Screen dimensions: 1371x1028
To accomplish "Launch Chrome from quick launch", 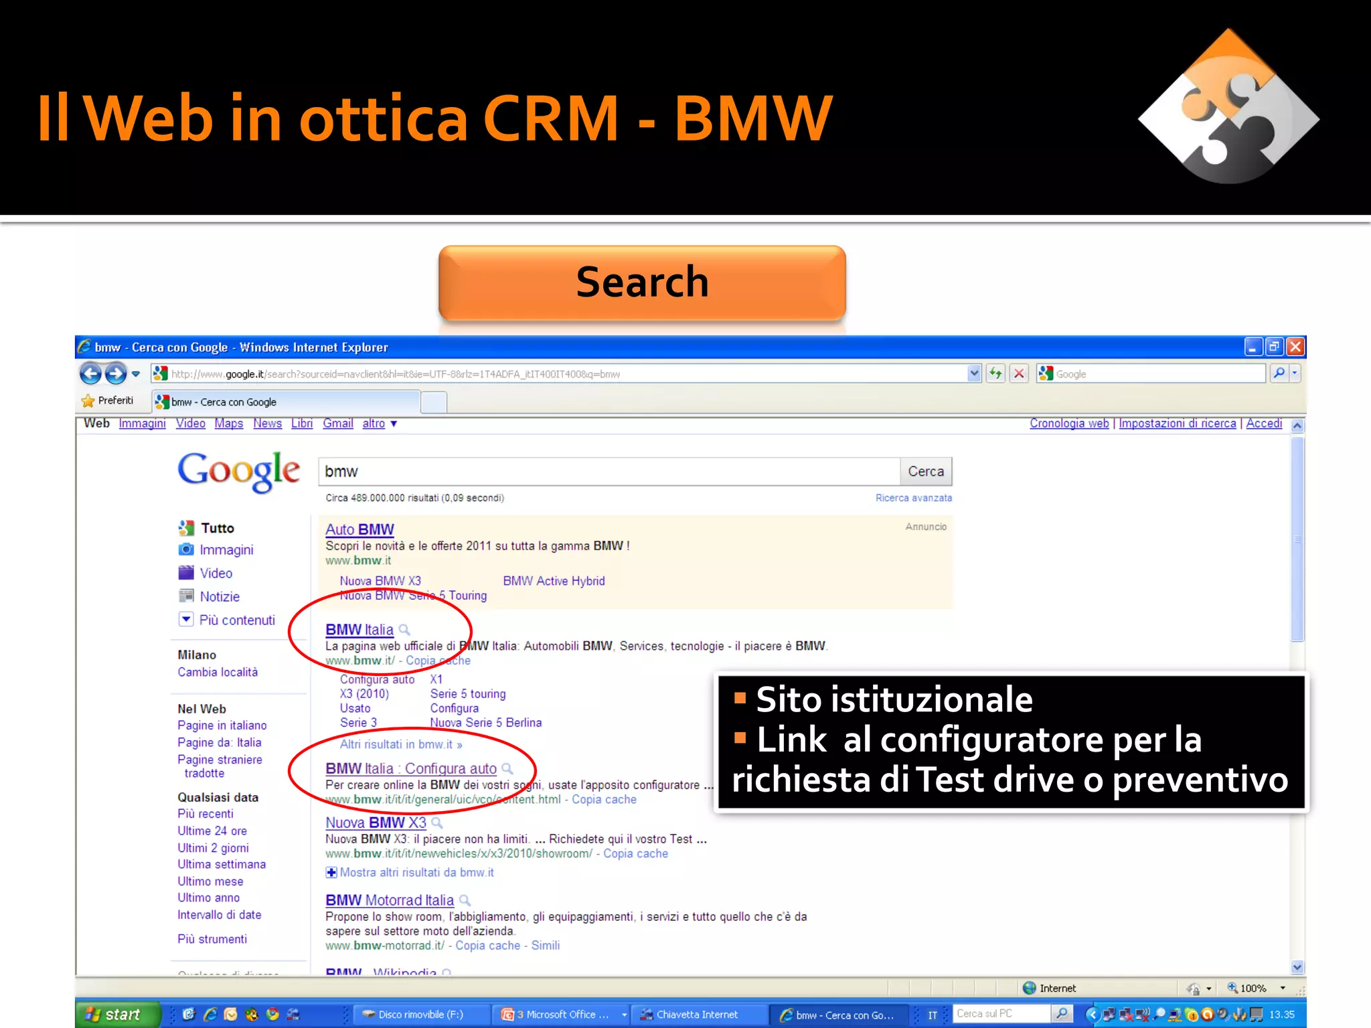I will pyautogui.click(x=272, y=1015).
